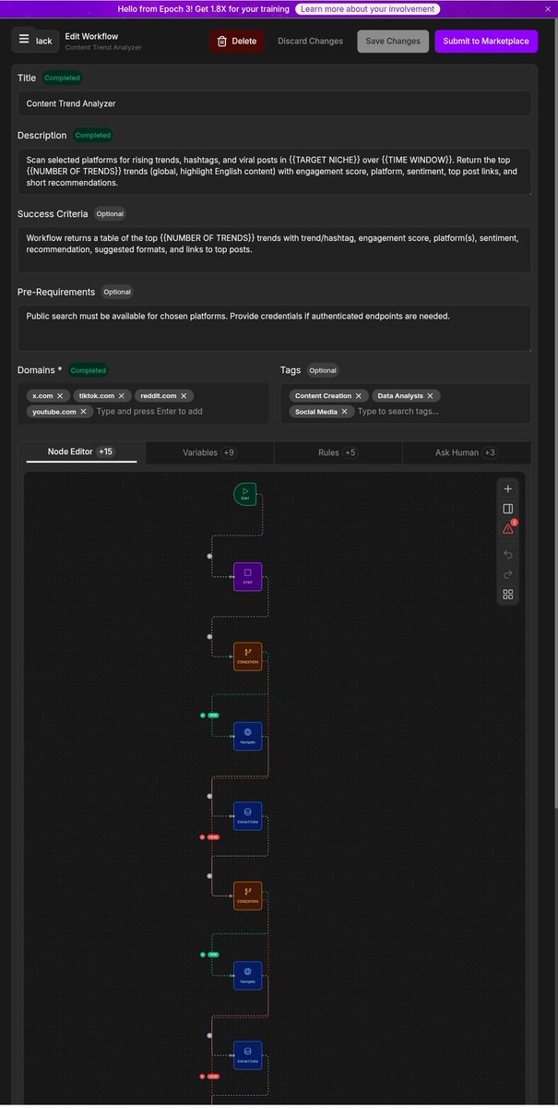Click the x.com domain chip label

pos(42,395)
